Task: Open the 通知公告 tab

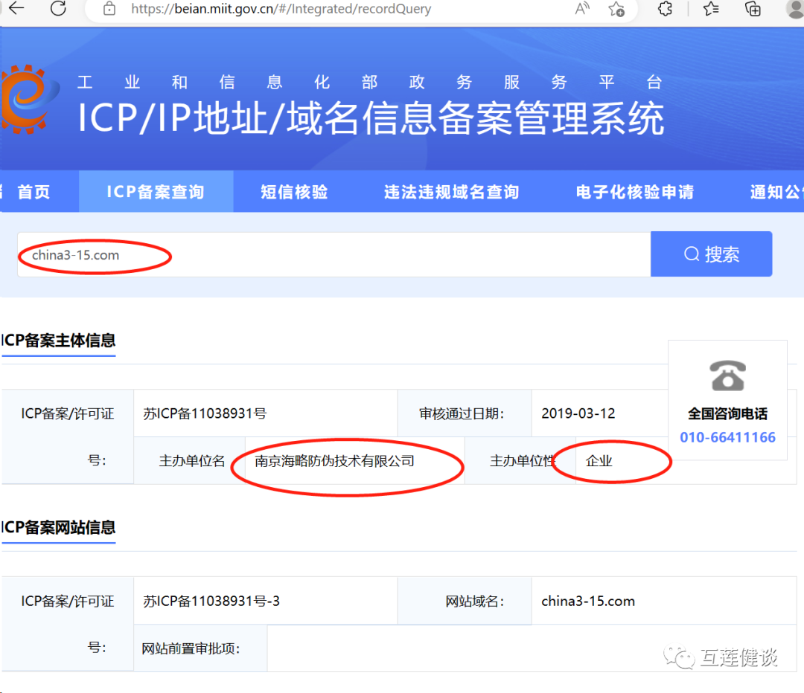Action: [776, 192]
